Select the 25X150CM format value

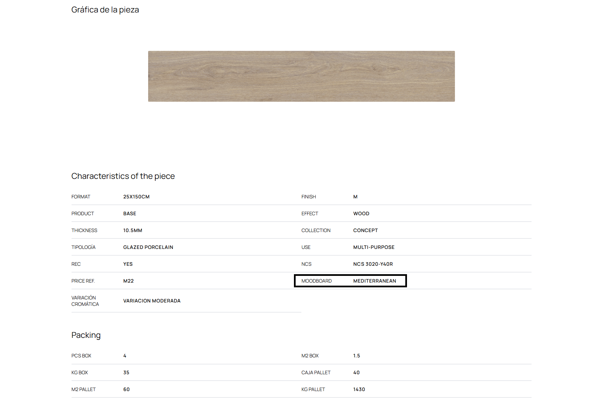[136, 197]
